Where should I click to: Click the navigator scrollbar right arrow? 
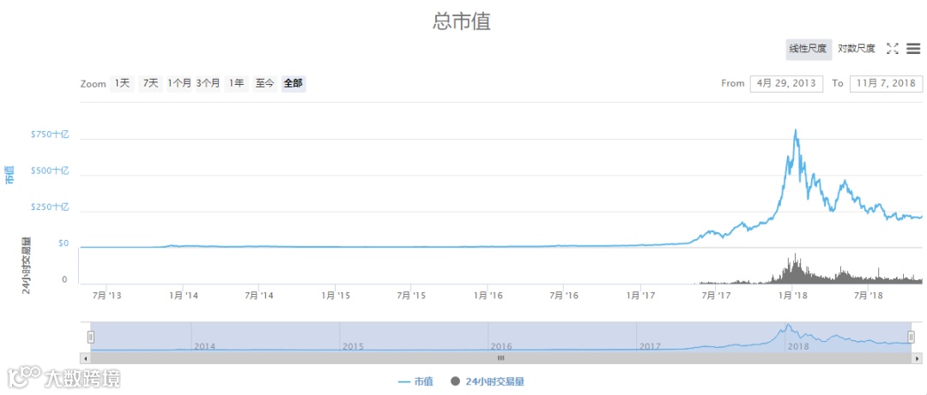[x=917, y=358]
